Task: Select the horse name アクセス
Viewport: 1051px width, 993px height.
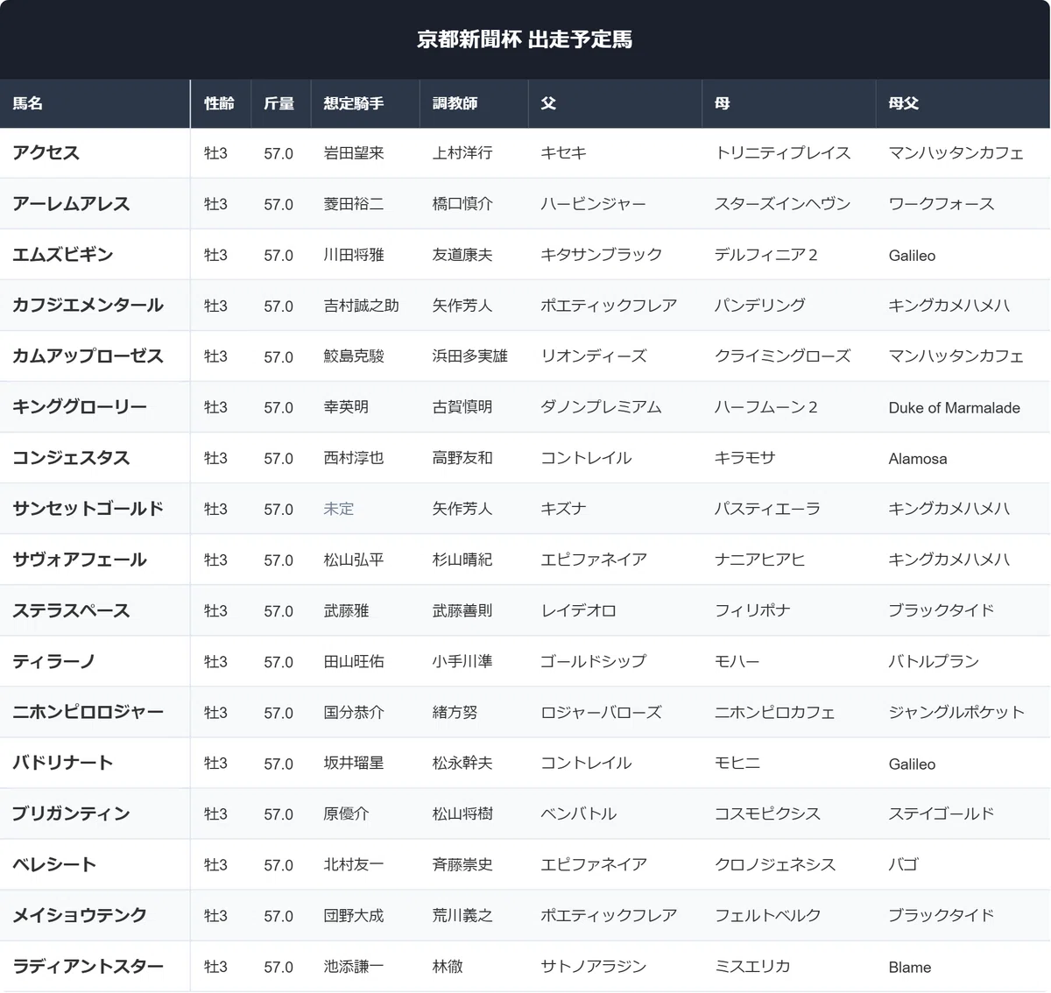Action: pos(46,152)
